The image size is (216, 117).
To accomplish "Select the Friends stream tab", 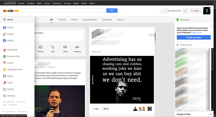I will click(x=62, y=20).
